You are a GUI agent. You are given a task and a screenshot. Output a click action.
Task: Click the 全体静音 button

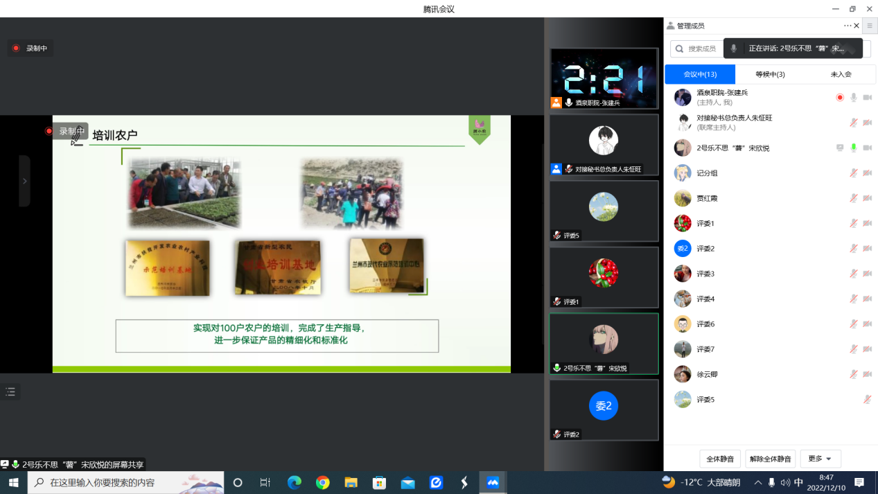click(720, 459)
